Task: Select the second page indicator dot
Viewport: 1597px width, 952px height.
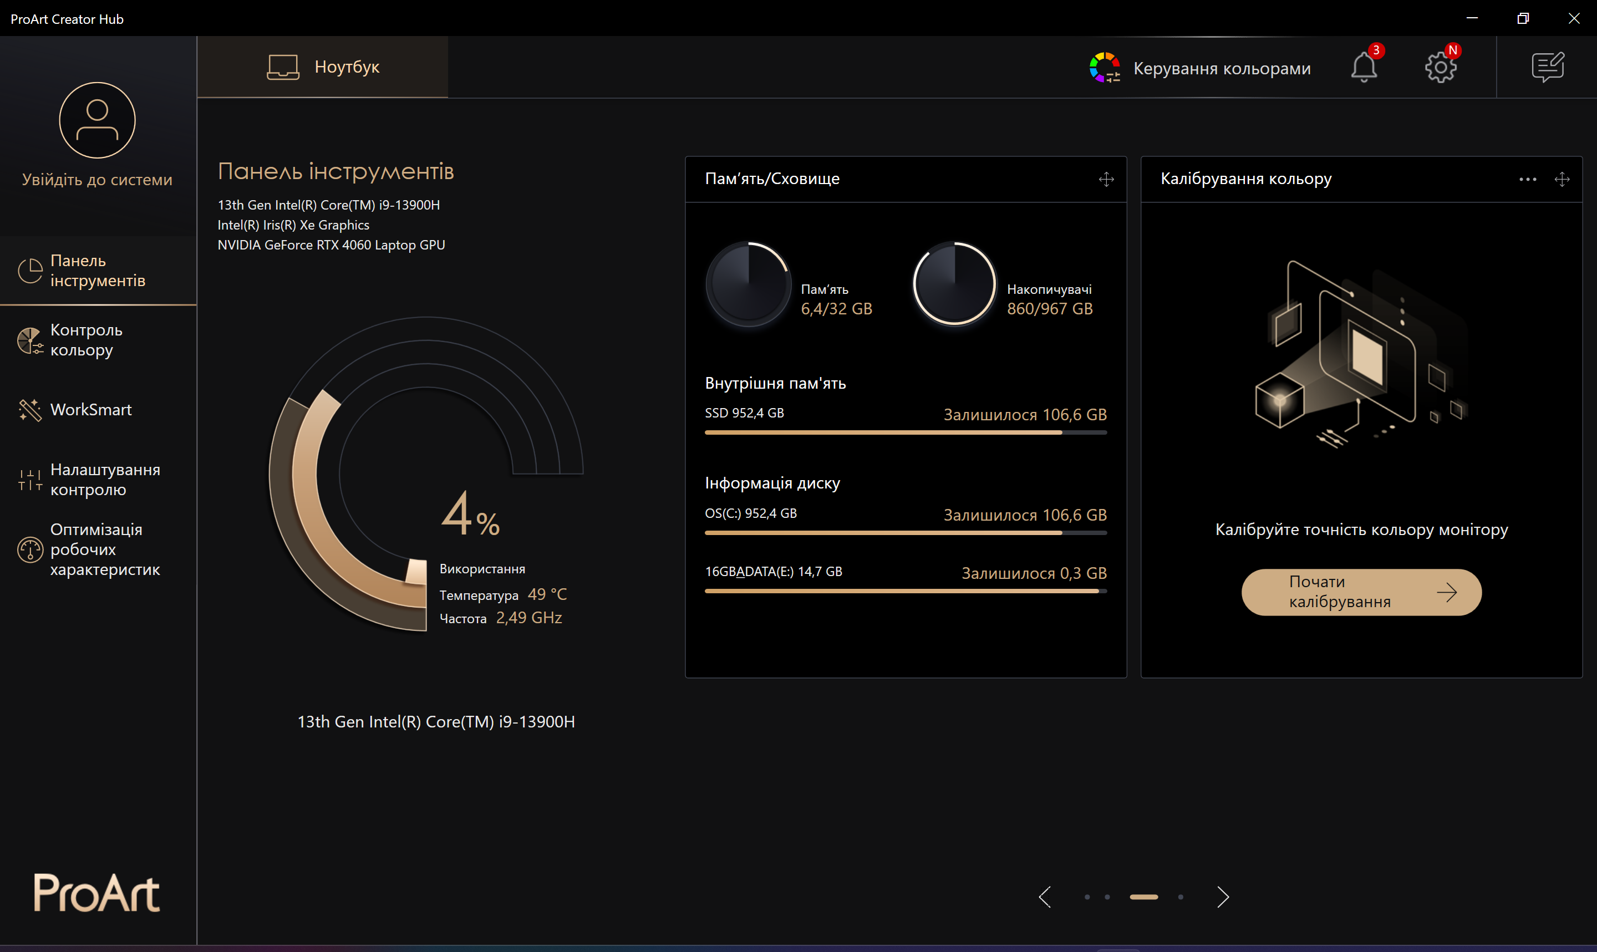Action: click(1107, 897)
